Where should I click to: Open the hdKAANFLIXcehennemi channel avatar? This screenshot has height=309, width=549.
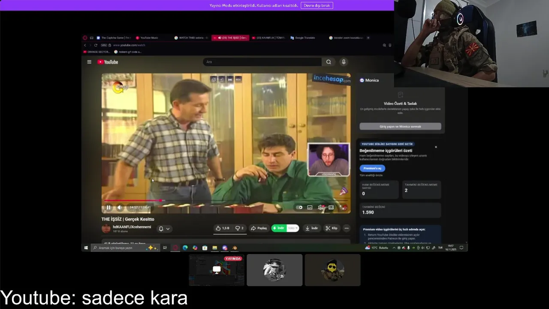pyautogui.click(x=106, y=229)
